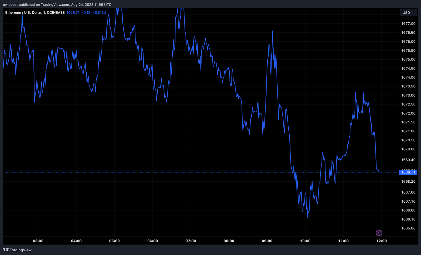Click the 1672.50 price axis label
This screenshot has height=255, width=421.
click(x=408, y=104)
